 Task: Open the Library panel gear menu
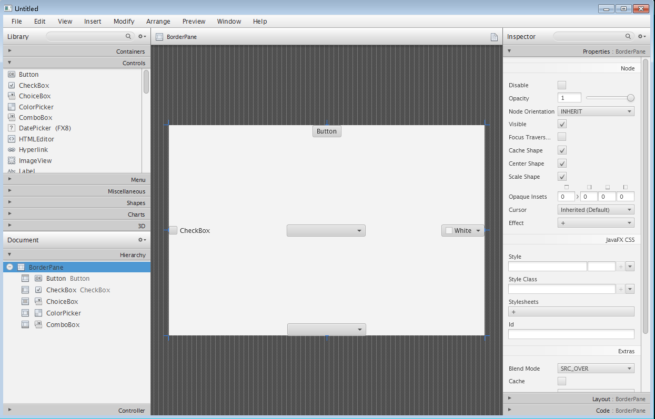click(x=142, y=36)
